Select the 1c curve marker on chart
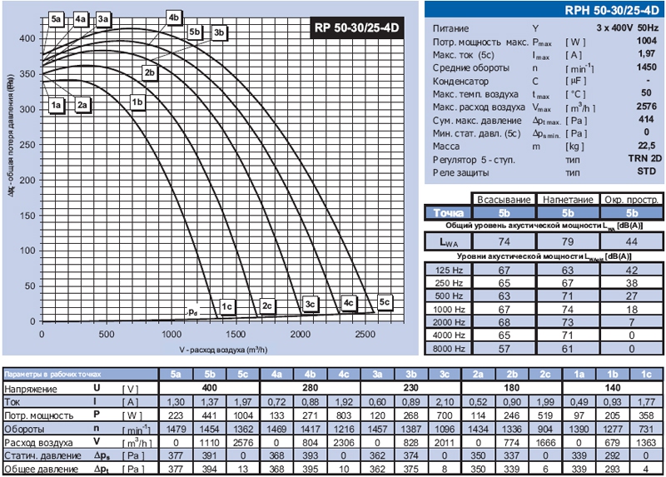Viewport: 666px width, 477px height. pyautogui.click(x=226, y=306)
